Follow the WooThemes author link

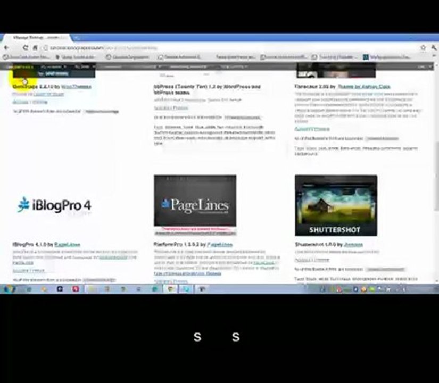(76, 87)
